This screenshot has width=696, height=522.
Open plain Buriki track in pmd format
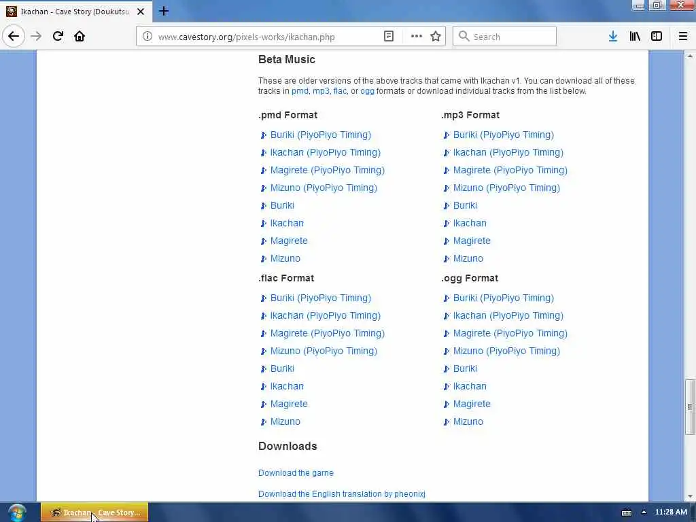(x=282, y=205)
